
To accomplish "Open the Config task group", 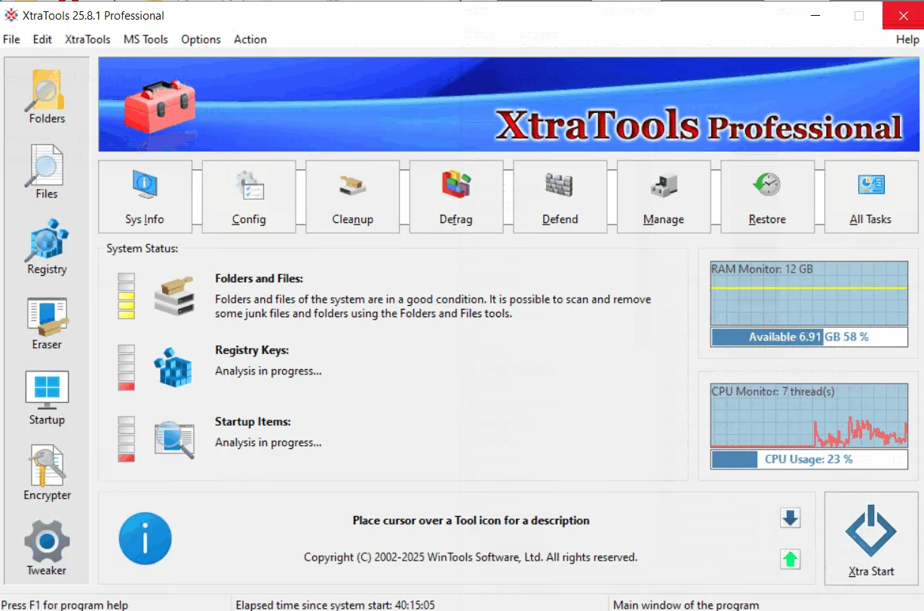I will point(249,197).
